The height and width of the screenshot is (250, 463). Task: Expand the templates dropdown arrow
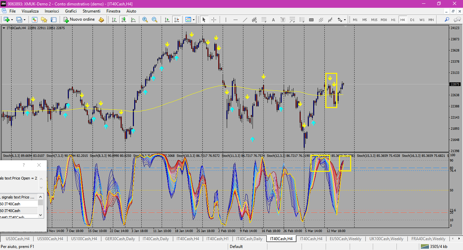point(194,20)
